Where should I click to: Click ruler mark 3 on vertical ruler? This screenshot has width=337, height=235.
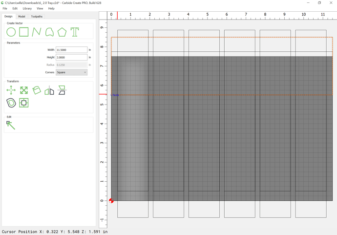102,143
